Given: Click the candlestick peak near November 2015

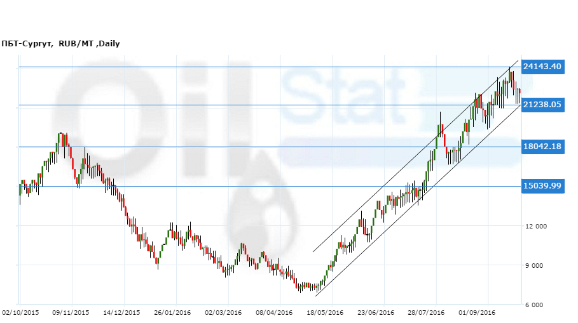Looking at the screenshot, I should click(x=61, y=136).
